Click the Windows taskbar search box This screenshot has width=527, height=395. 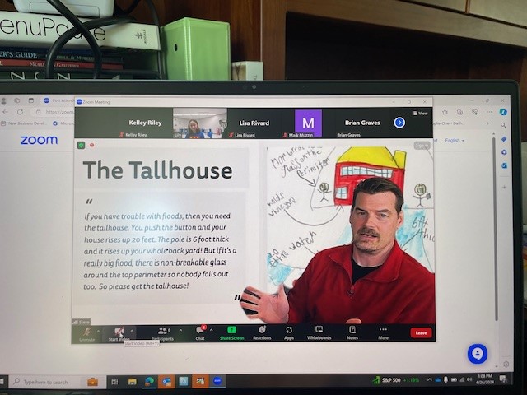click(49, 381)
